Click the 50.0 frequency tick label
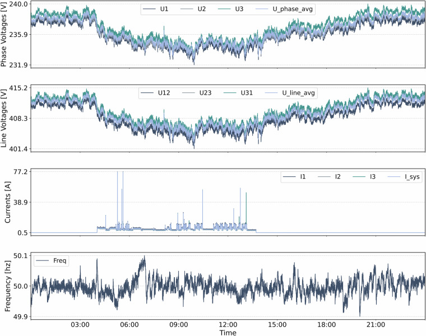 [x=21, y=286]
